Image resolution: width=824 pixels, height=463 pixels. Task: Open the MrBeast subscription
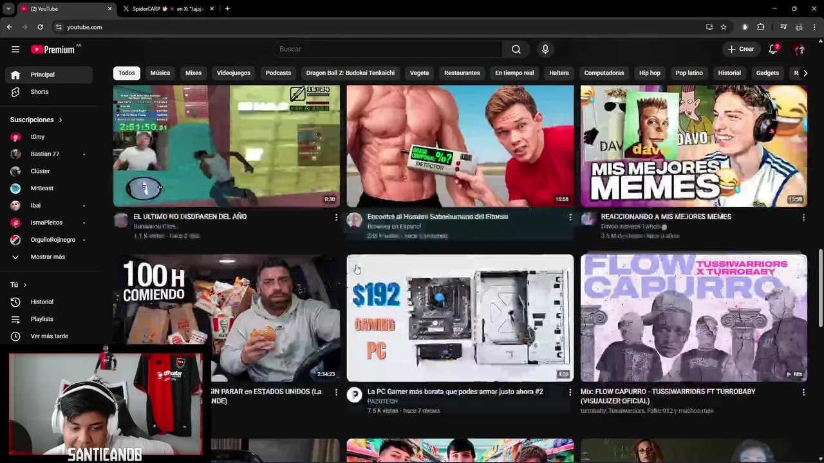[x=48, y=188]
